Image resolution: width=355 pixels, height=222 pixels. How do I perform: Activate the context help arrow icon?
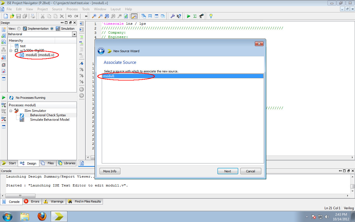click(x=179, y=16)
